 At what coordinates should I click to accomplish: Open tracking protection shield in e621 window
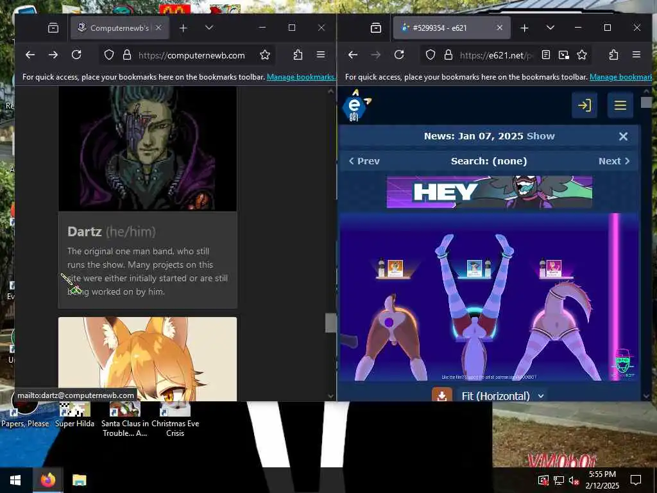[431, 55]
